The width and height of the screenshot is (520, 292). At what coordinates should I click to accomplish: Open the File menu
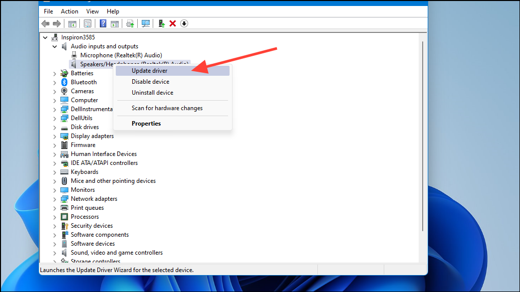pyautogui.click(x=48, y=11)
